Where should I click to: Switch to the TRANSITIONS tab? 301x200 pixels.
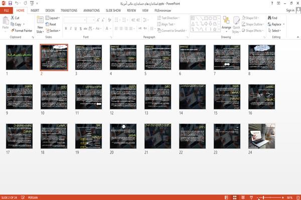tap(69, 11)
